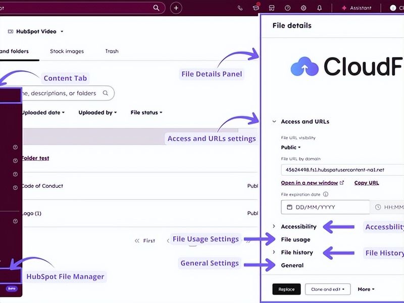Select the files and folders tab

coord(15,52)
